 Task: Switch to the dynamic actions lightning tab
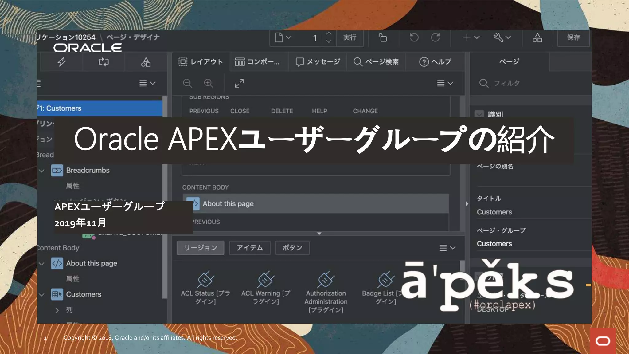pyautogui.click(x=61, y=62)
